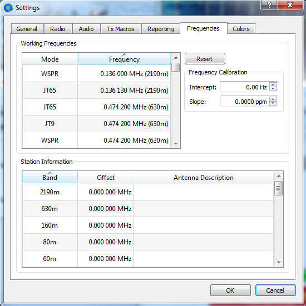Sort by the Band column header

pyautogui.click(x=50, y=177)
